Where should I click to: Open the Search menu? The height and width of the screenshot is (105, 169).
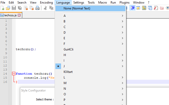coord(22,3)
